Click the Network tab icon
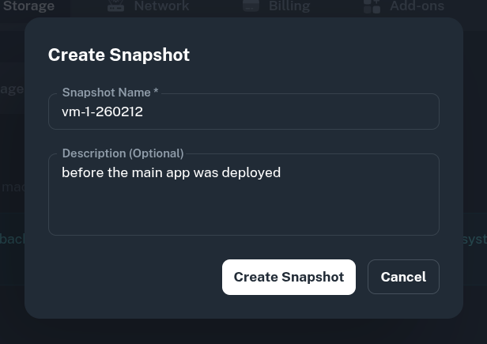 [115, 6]
